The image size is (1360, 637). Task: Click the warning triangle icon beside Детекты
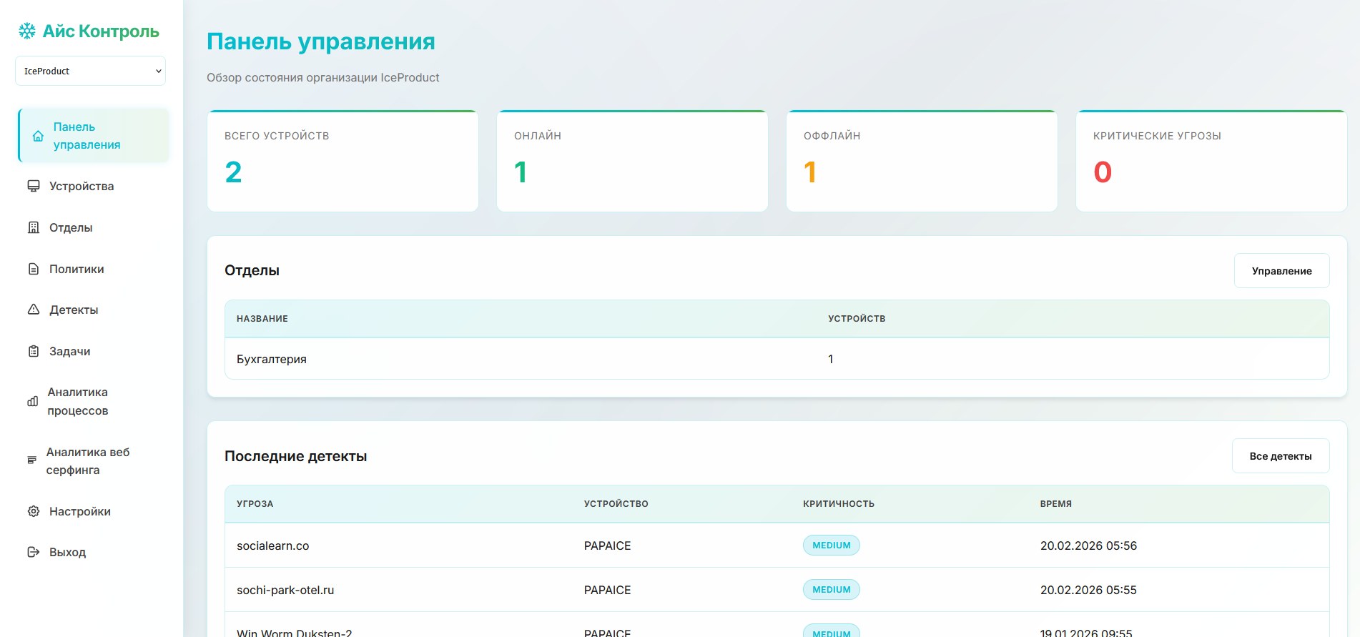coord(34,310)
